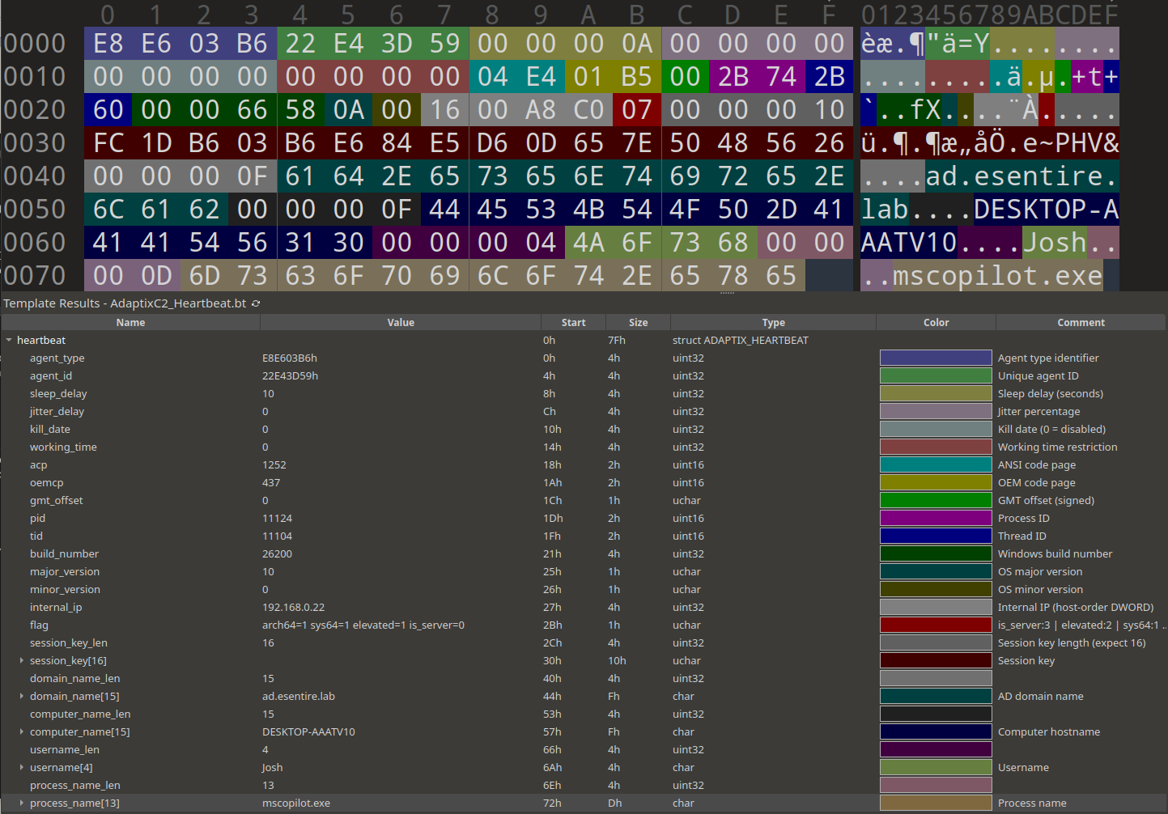The image size is (1168, 814).
Task: Select the row address '0070' in hex view
Action: pos(35,276)
